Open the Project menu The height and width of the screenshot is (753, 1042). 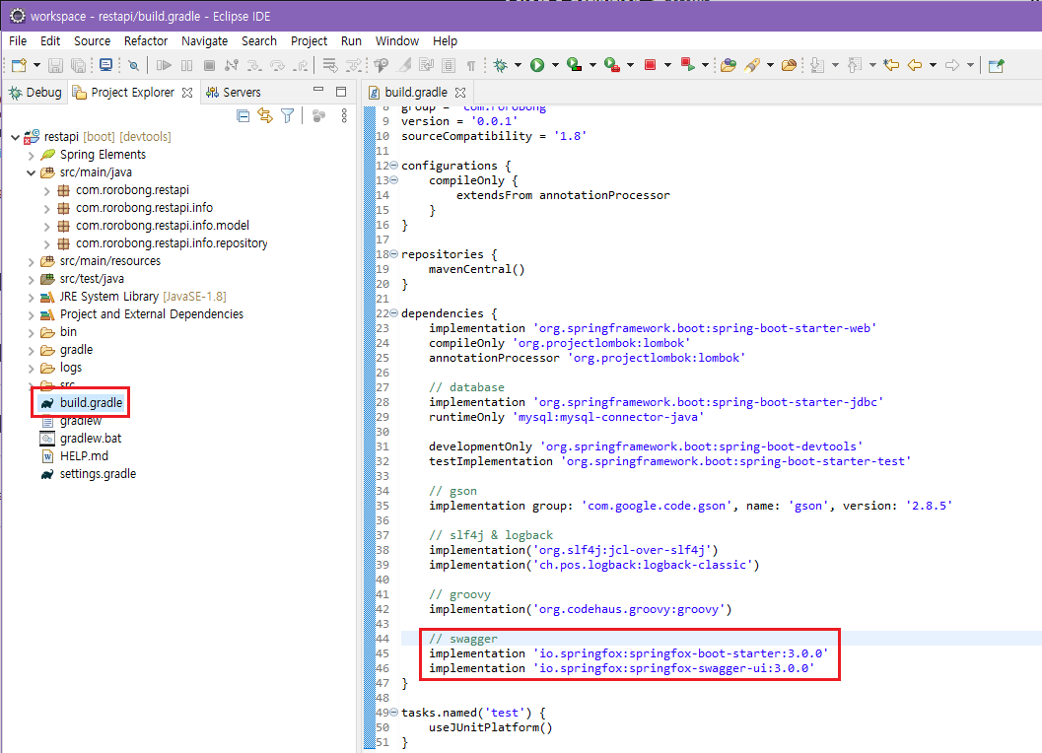309,41
